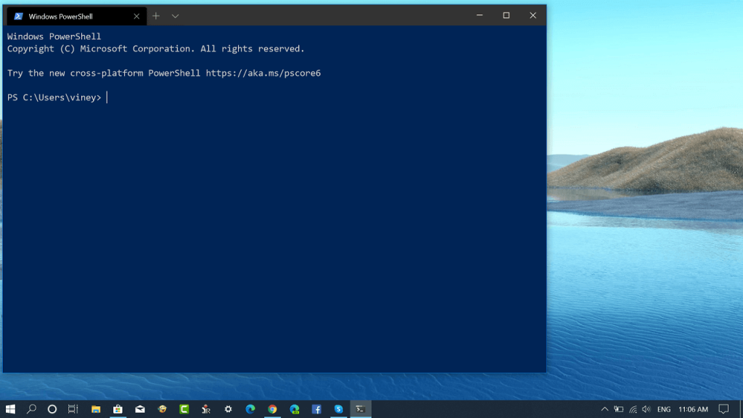
Task: Open File Explorer from the taskbar
Action: tap(96, 409)
